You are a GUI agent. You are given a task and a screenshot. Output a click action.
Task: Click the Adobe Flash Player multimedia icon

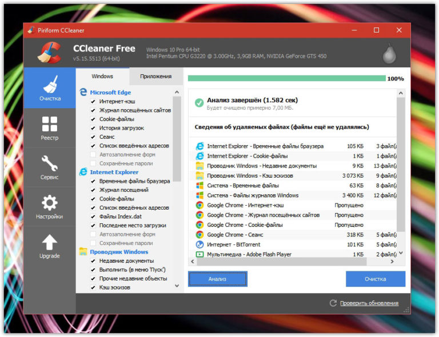199,254
